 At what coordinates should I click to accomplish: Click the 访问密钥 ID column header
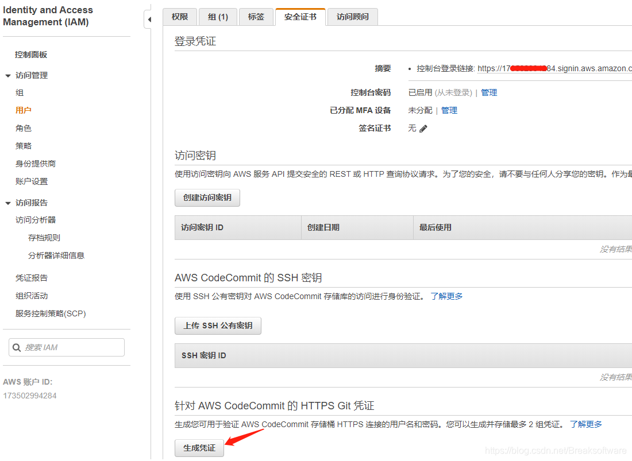238,227
